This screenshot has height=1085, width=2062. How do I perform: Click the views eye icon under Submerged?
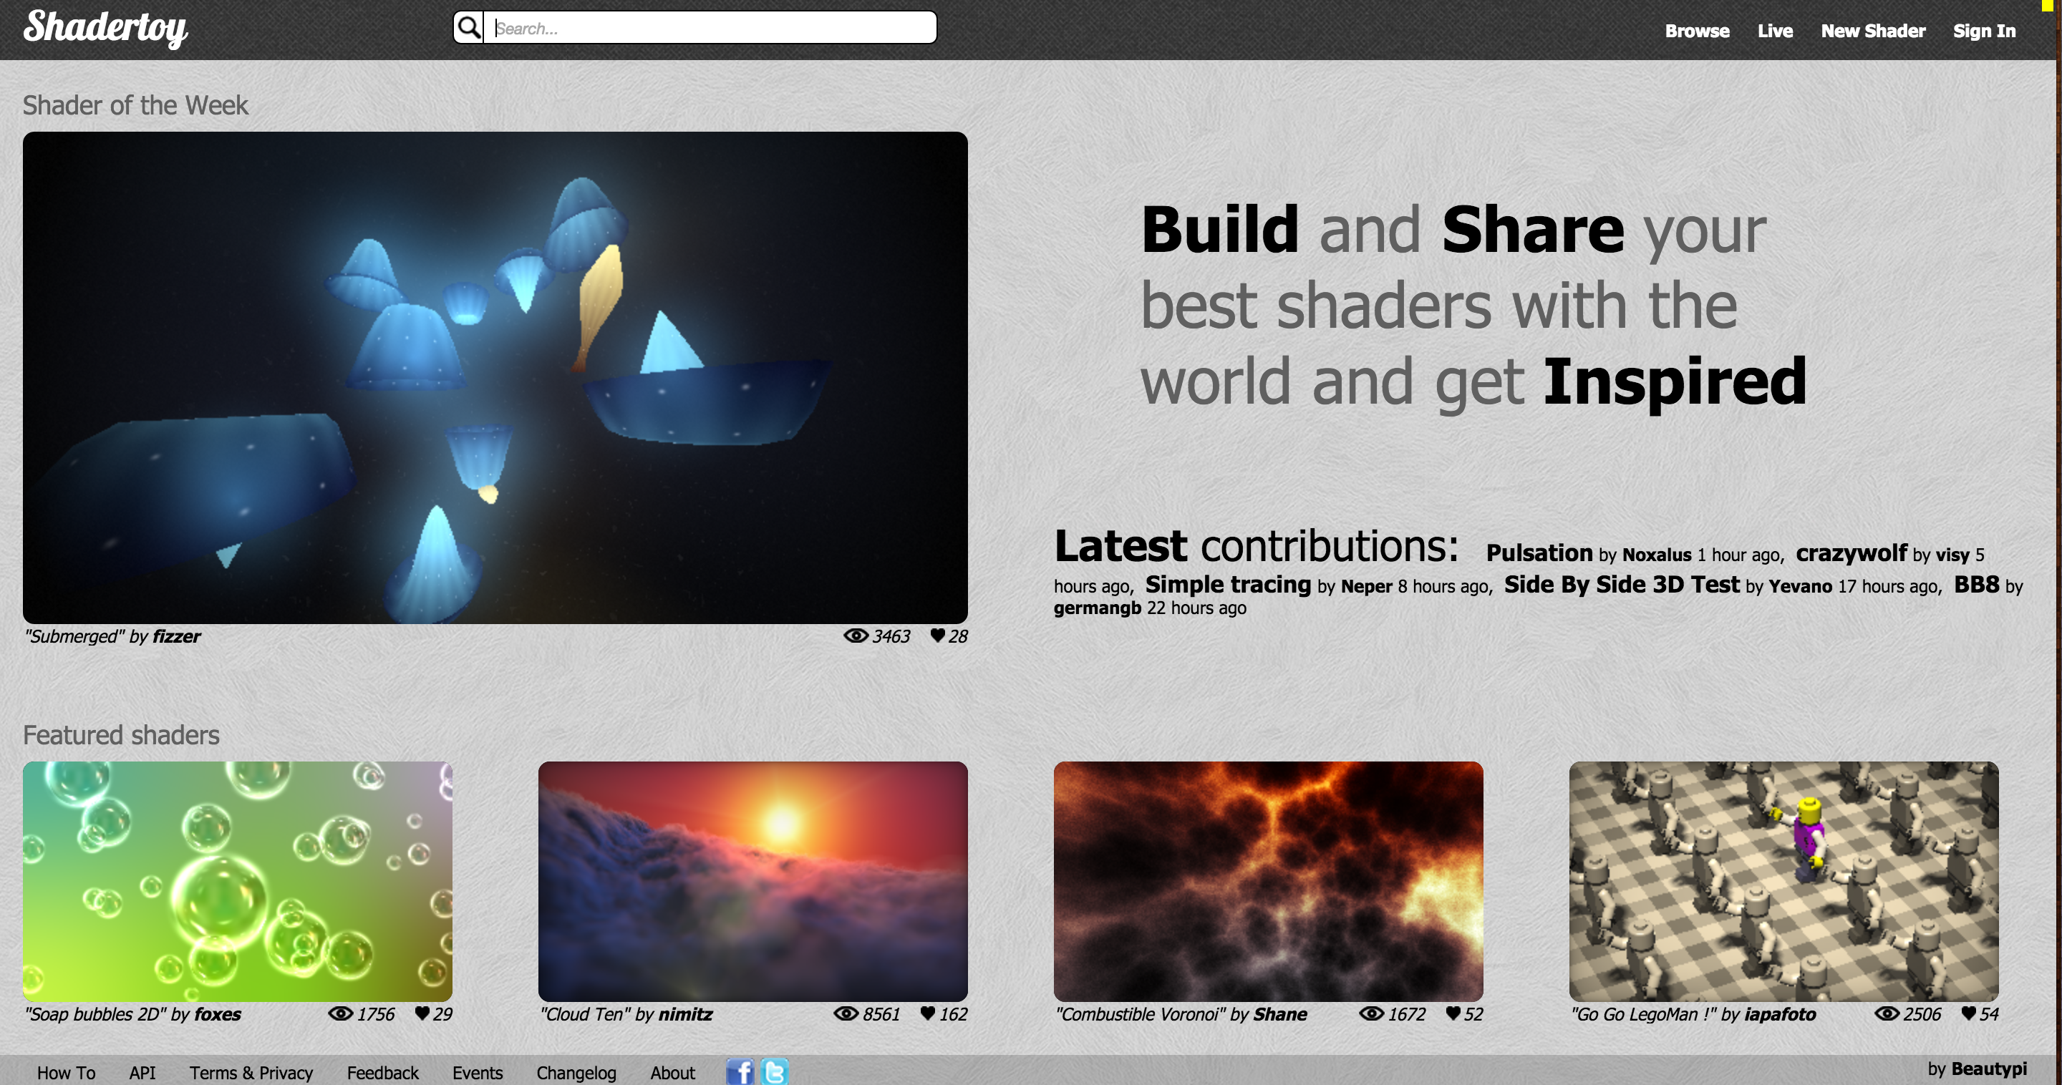tap(856, 636)
